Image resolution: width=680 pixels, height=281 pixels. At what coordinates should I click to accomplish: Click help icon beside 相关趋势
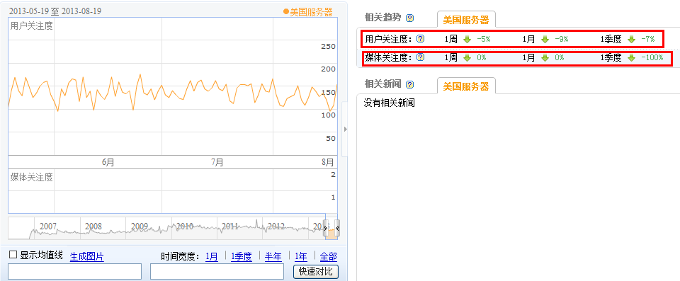tap(410, 18)
